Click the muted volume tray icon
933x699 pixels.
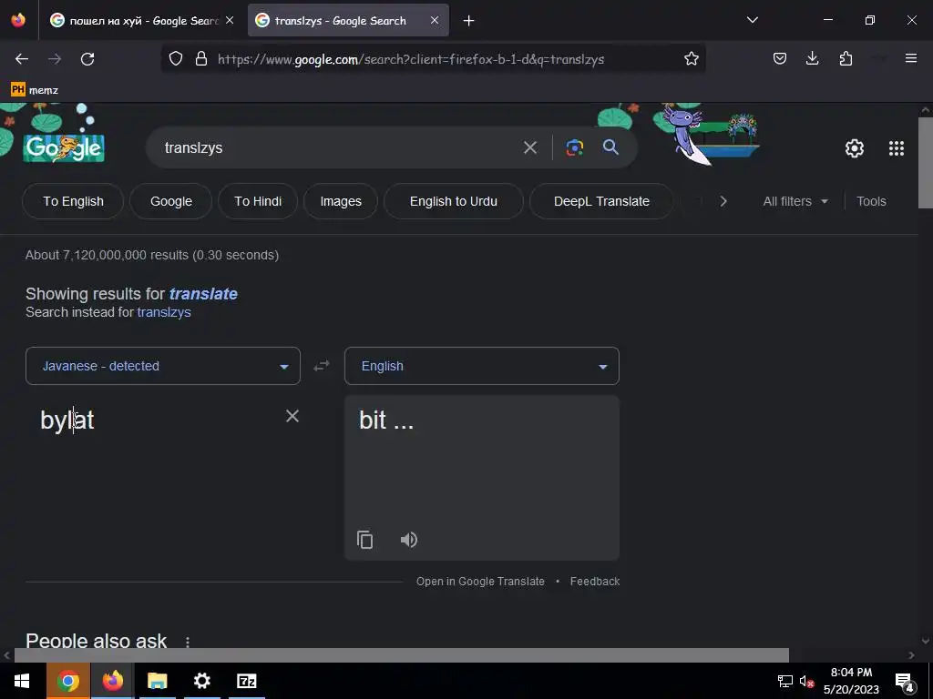[806, 681]
